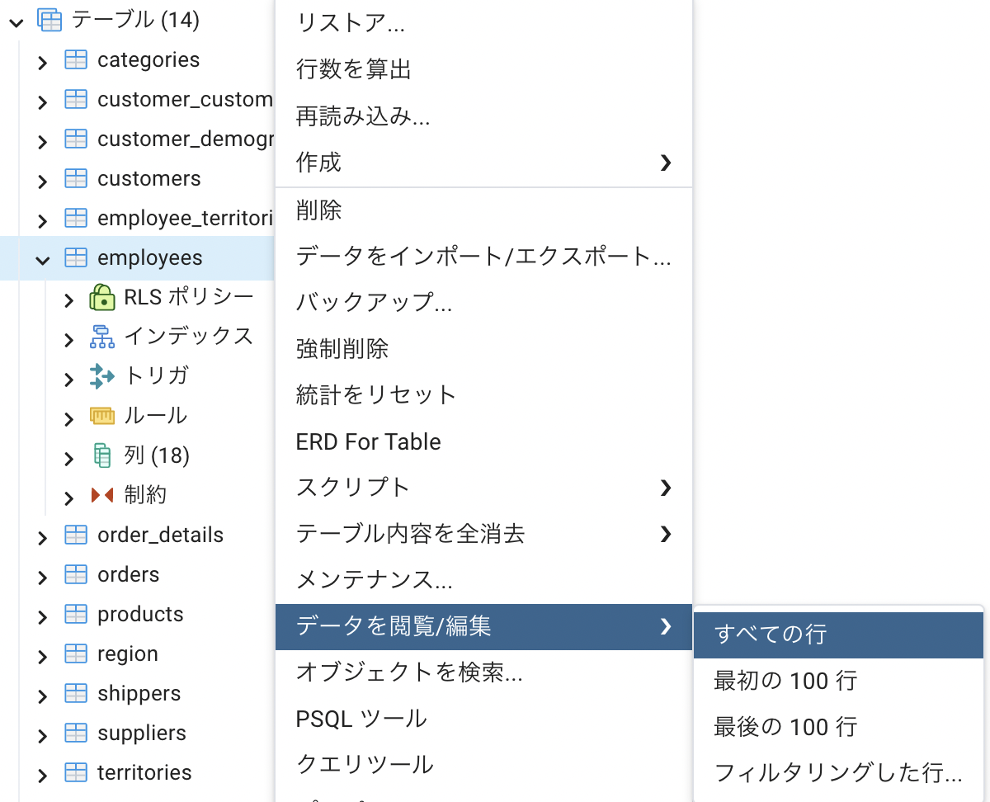Click the インデックス index tree icon

click(x=101, y=337)
